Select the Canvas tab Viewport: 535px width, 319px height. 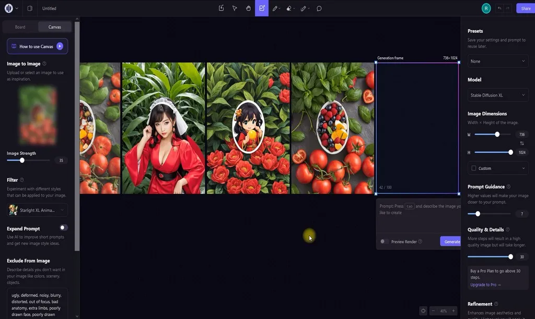click(x=54, y=27)
